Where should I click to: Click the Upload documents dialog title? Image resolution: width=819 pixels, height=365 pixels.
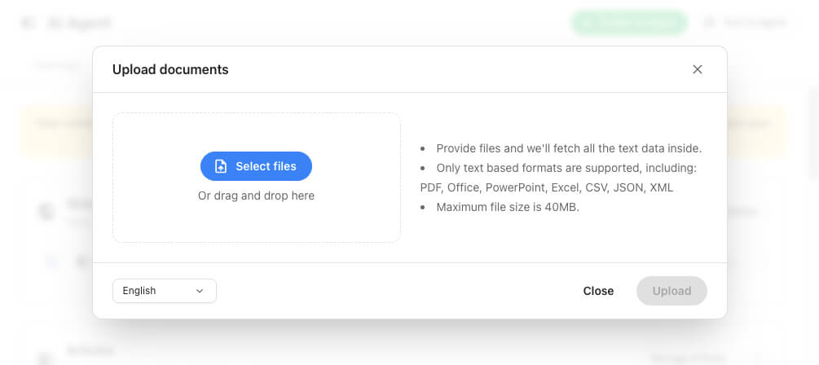tap(170, 69)
